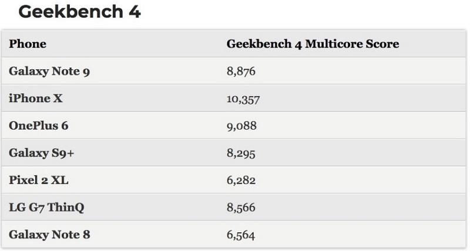Click the 6,282 score value
Viewport: 470px width, 251px height.
(241, 181)
